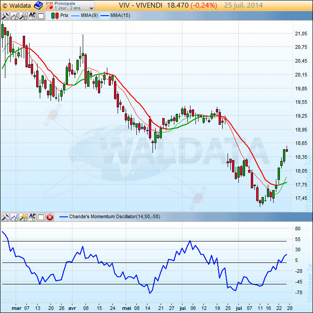Open the A-Z dictionary book icon
The width and height of the screenshot is (313, 313).
click(x=38, y=5)
